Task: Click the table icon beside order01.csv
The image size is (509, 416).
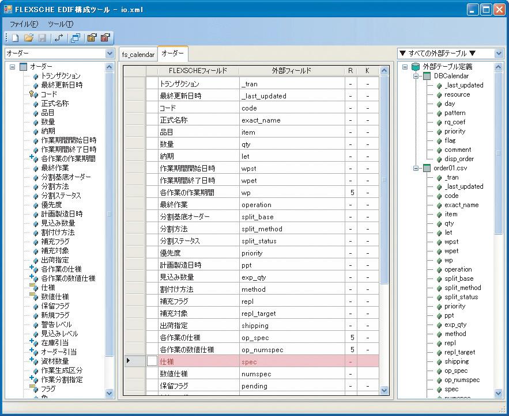Action: click(427, 169)
